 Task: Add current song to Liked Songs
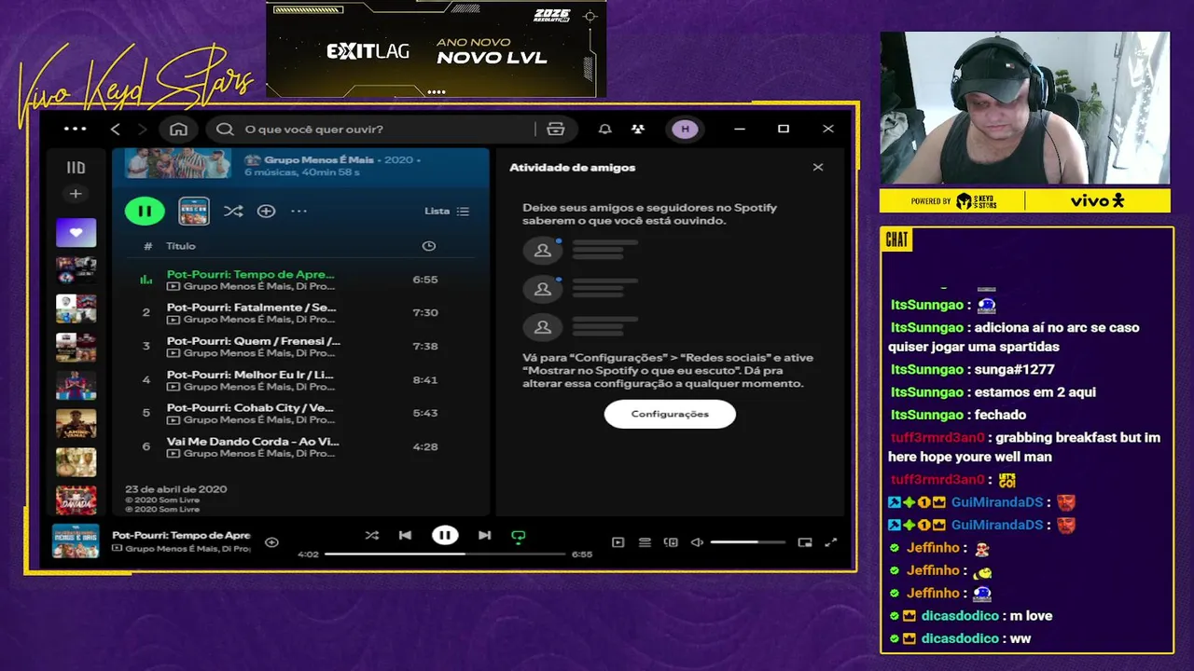(271, 541)
